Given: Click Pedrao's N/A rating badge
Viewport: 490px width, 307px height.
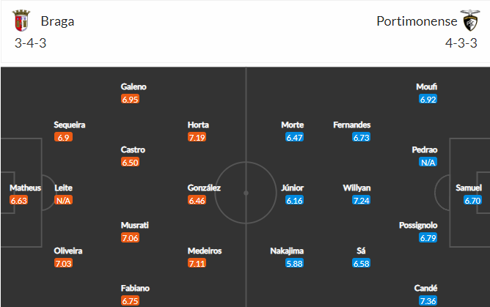Looking at the screenshot, I should click(428, 162).
